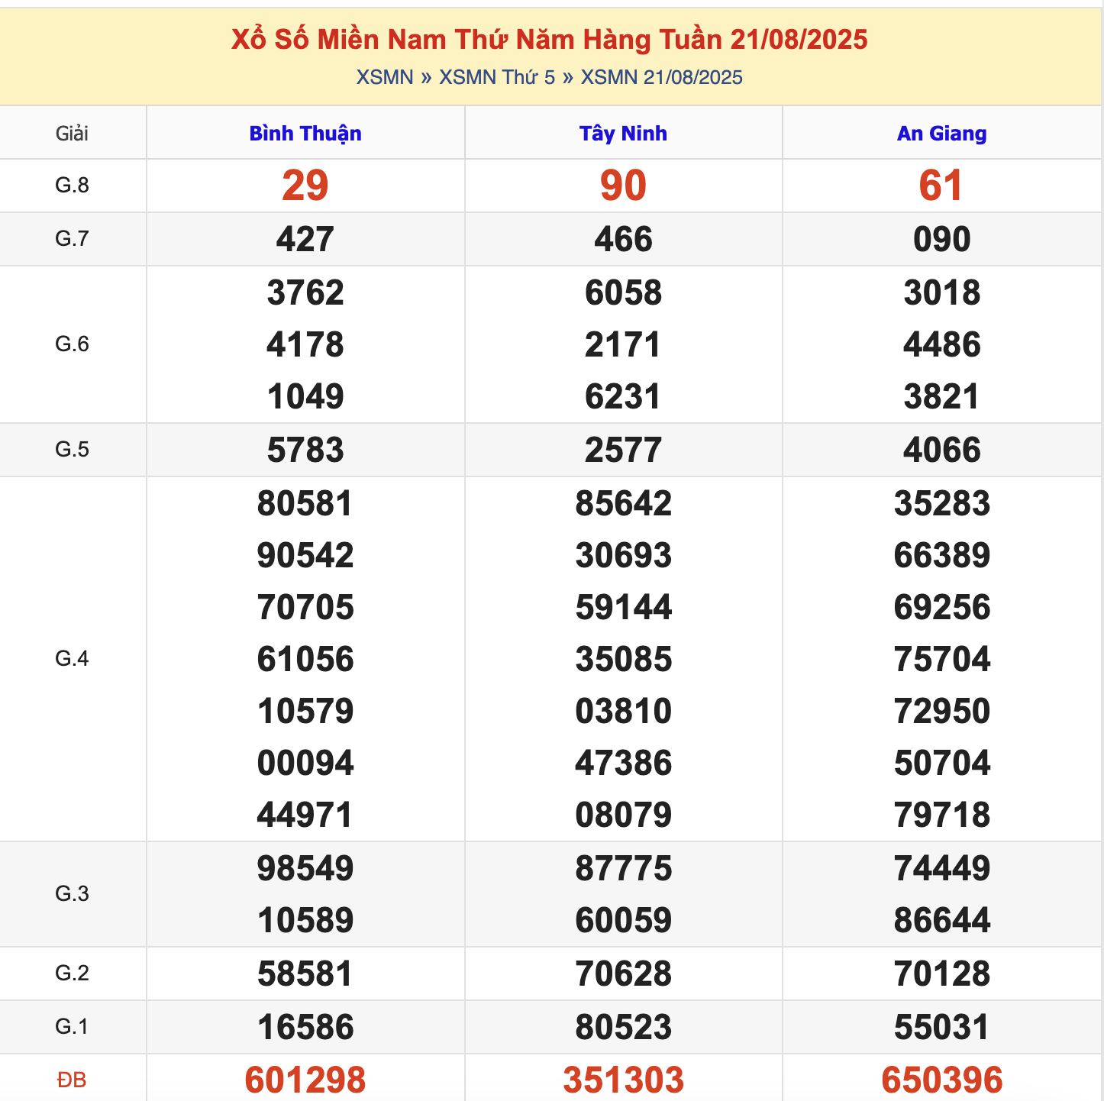The height and width of the screenshot is (1101, 1104).
Task: Click G.4 number 30693
Action: pyautogui.click(x=623, y=555)
